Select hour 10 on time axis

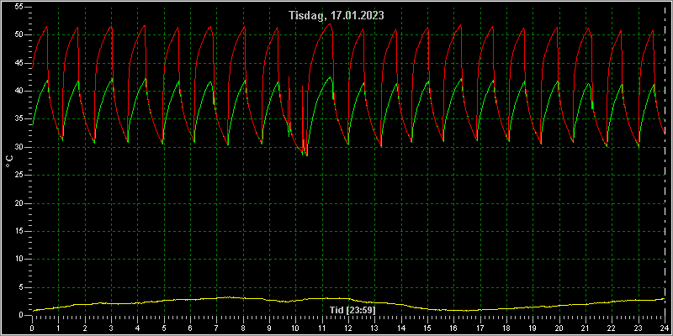(x=295, y=328)
